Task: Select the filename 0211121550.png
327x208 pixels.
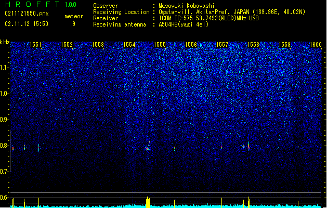Action: click(x=27, y=14)
